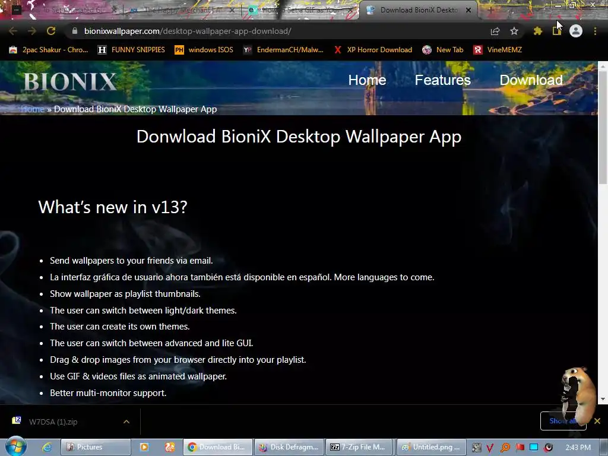The width and height of the screenshot is (608, 456).
Task: Open the Pictures window from taskbar
Action: tap(96, 447)
